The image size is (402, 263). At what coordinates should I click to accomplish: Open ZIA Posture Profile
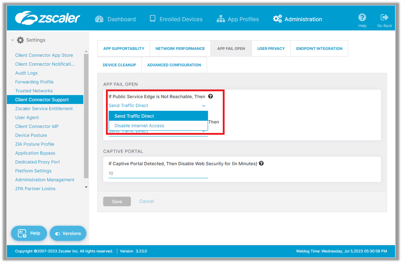click(34, 144)
